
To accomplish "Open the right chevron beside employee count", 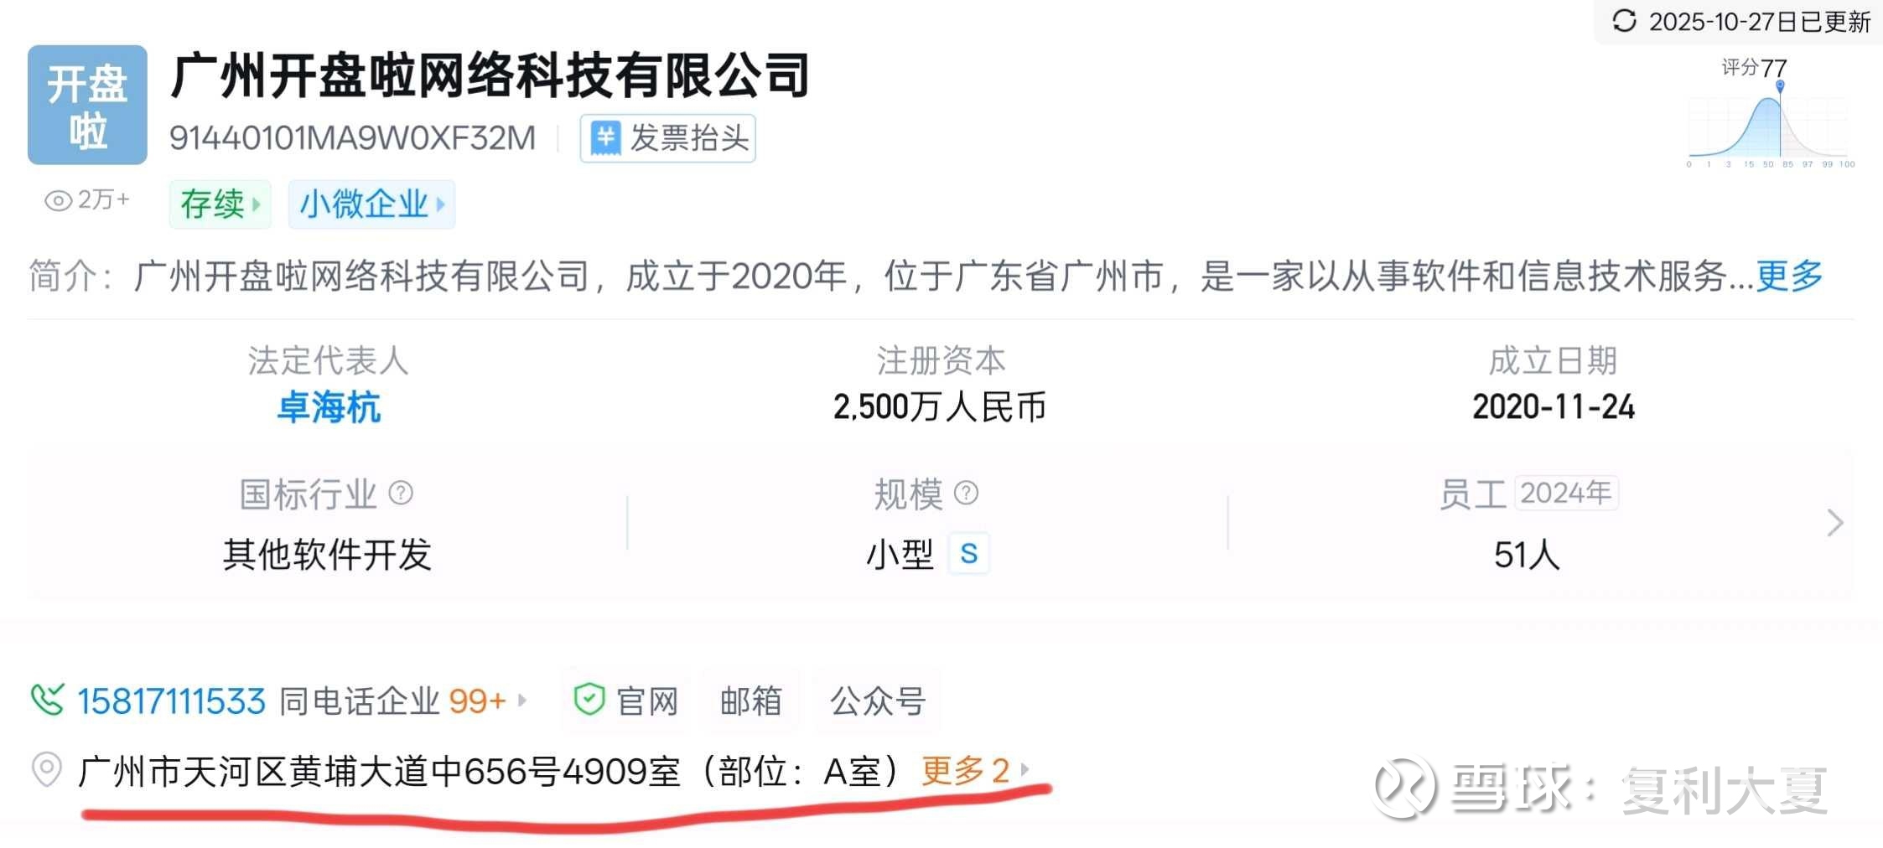I will (1834, 523).
